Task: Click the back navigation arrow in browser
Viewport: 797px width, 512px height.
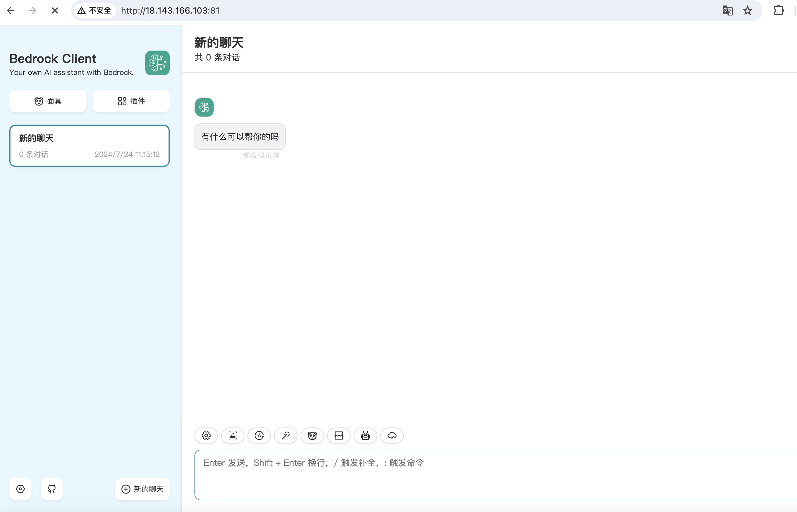Action: (x=12, y=10)
